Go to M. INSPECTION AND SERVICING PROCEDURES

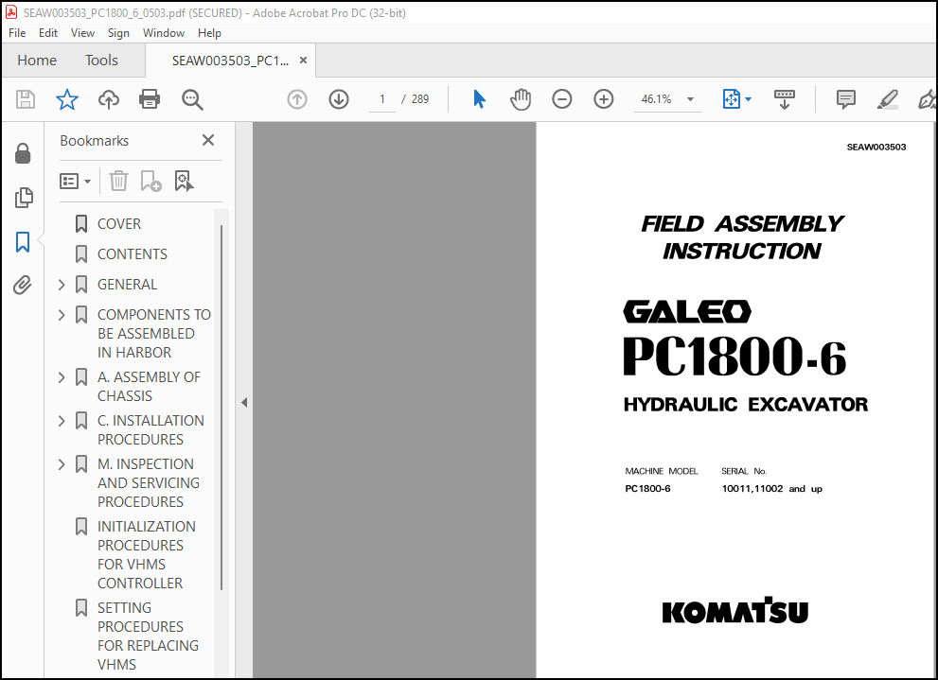click(149, 483)
